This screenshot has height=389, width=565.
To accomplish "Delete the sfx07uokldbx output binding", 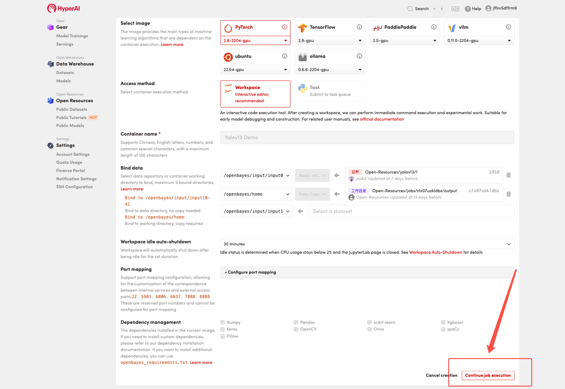I will point(508,194).
